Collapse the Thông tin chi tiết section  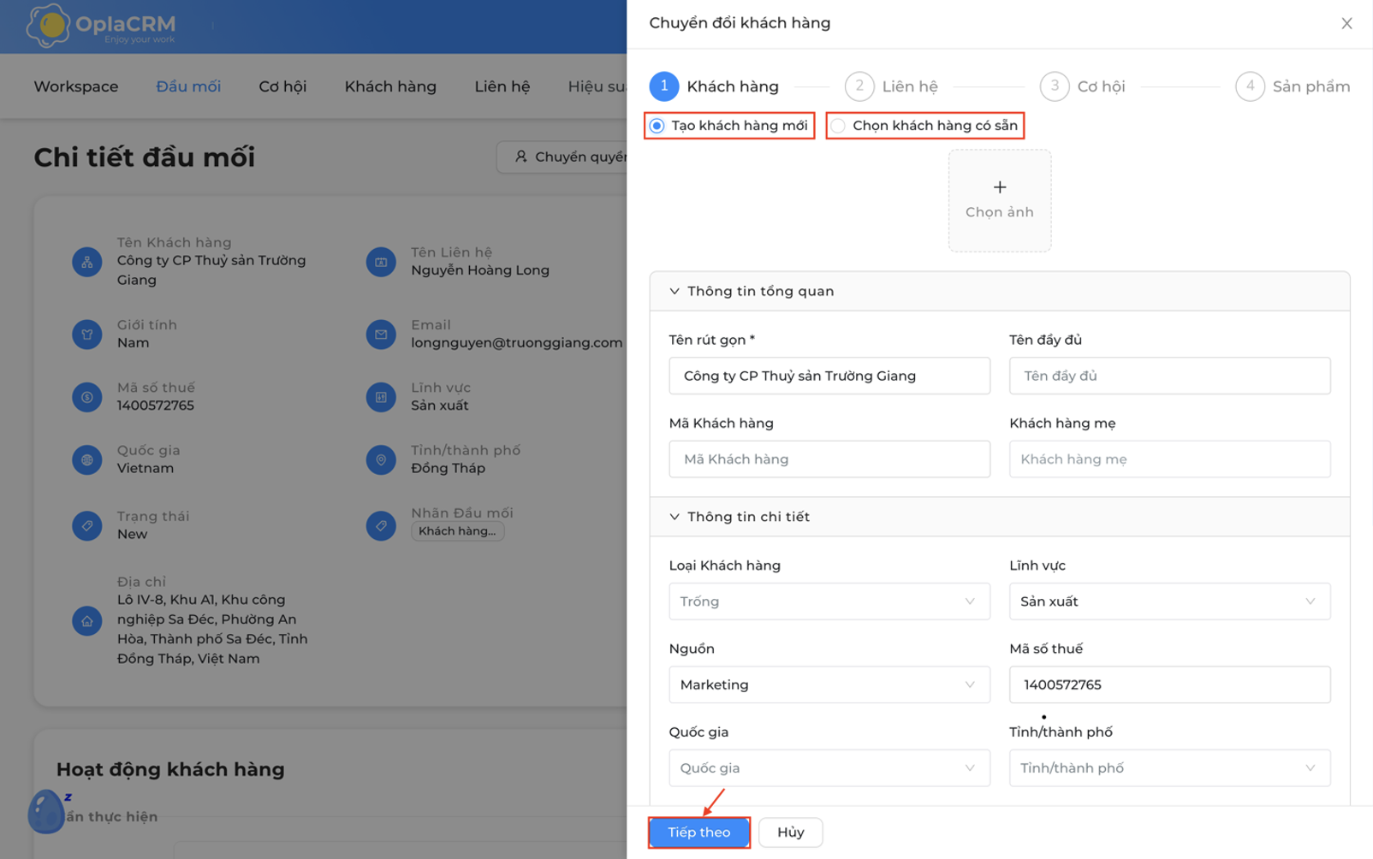click(x=675, y=517)
